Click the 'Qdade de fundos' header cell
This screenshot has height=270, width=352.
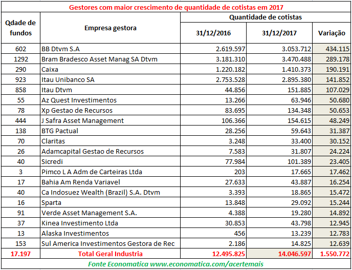20,28
